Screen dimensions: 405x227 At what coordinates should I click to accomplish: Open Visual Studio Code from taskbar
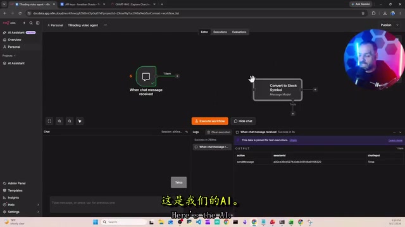point(198,222)
